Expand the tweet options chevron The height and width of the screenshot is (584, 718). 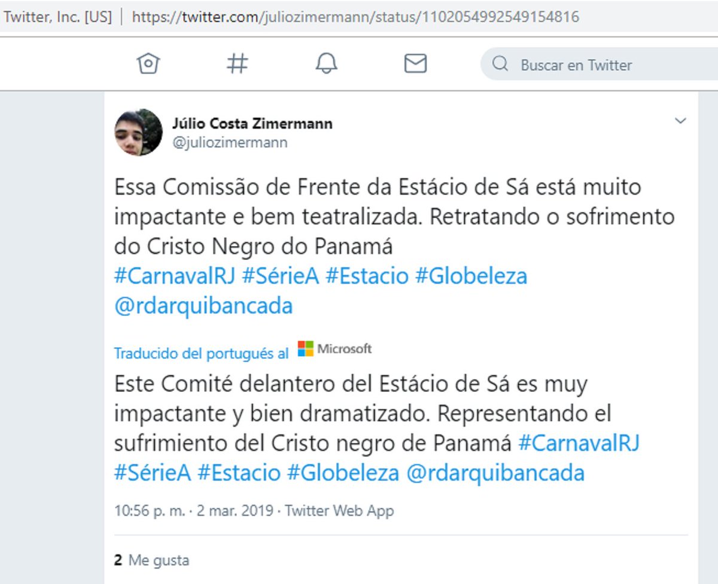[680, 121]
